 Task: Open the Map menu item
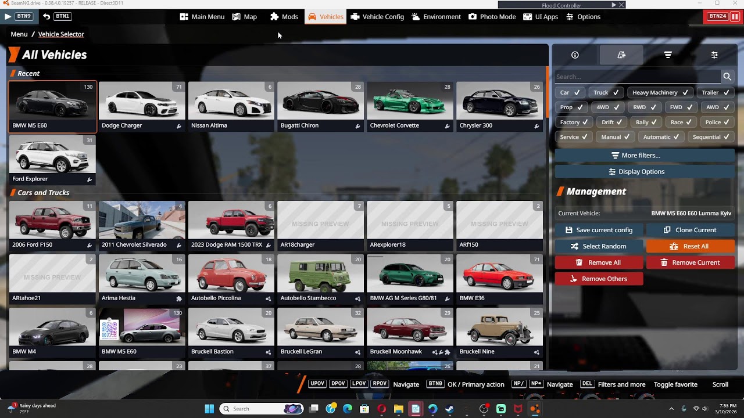[245, 17]
